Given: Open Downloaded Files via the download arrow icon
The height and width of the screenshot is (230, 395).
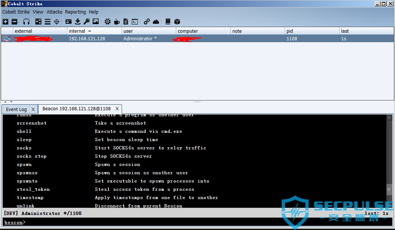Looking at the screenshot, I should click(78, 22).
